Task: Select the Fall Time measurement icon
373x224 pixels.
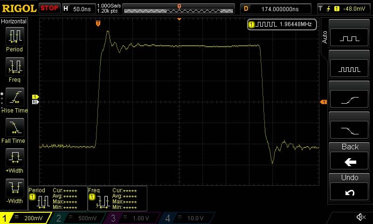Action: (15, 127)
